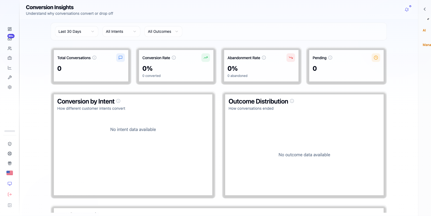This screenshot has width=431, height=216.
Task: Select the AI tab in right panel
Action: 424,30
